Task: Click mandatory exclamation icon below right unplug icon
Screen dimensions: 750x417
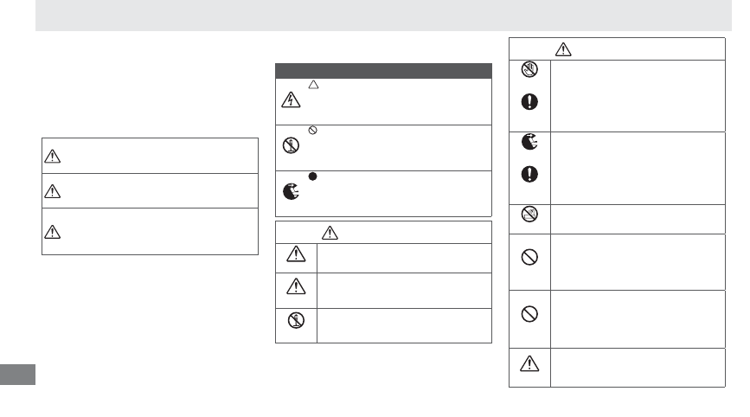Action: [529, 174]
